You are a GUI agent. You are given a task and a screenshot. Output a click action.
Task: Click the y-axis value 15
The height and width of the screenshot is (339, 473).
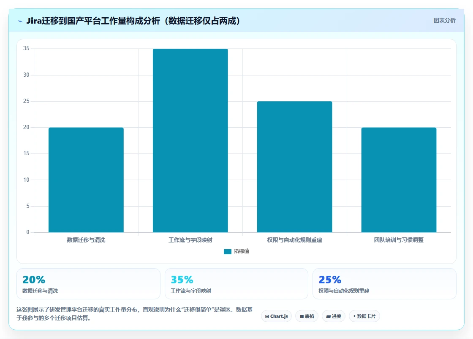26,153
